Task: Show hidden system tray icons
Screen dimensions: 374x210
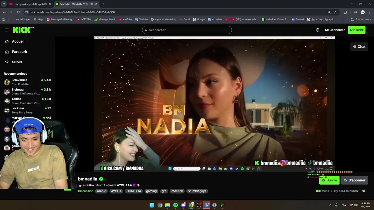Action: tap(330, 205)
